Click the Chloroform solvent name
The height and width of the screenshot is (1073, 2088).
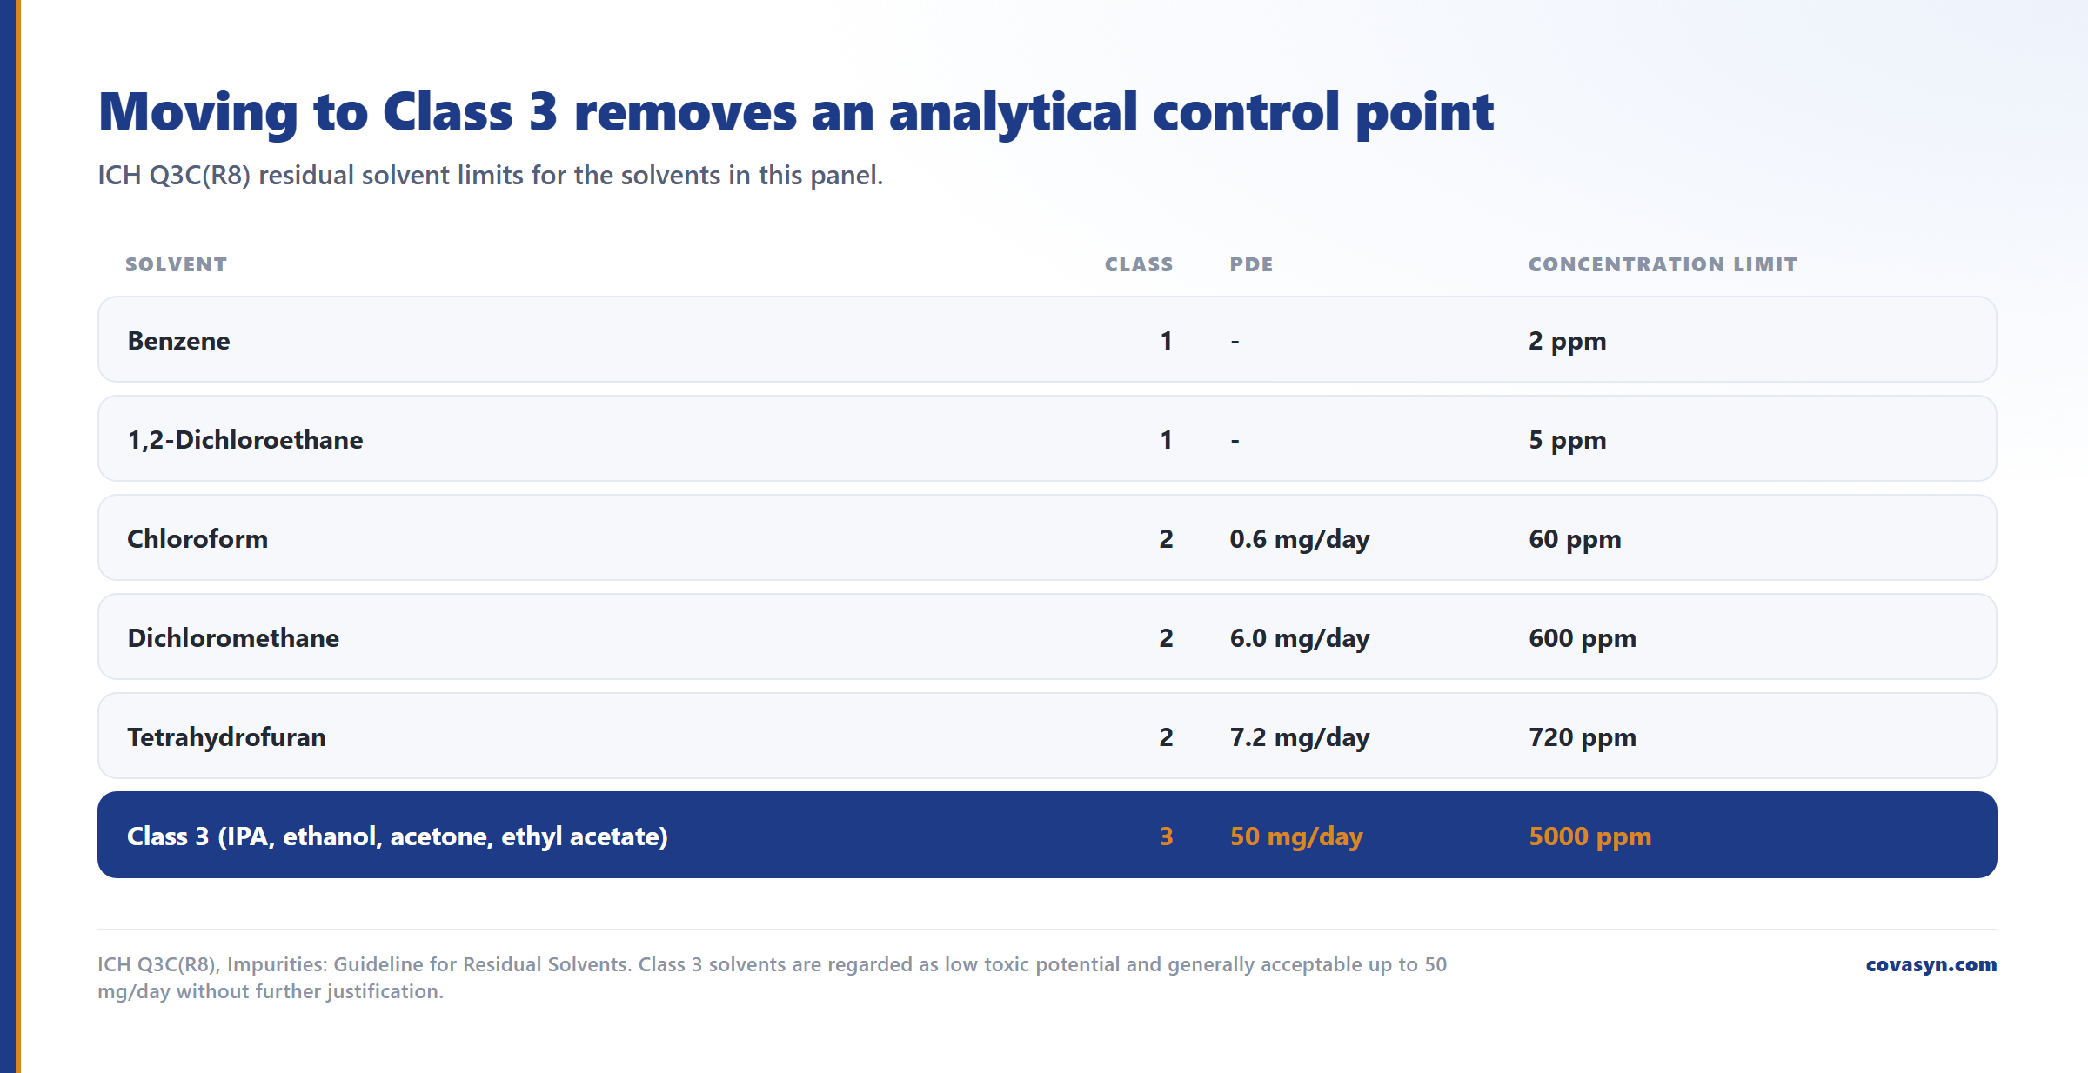point(197,539)
